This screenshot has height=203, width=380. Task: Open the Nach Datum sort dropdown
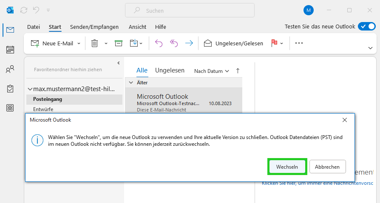[212, 71]
